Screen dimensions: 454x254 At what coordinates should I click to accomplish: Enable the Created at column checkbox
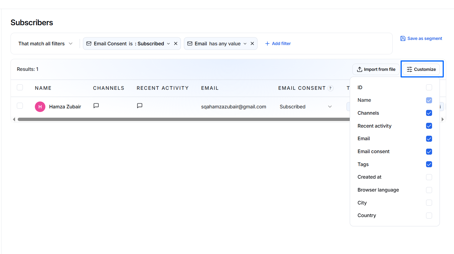(429, 177)
